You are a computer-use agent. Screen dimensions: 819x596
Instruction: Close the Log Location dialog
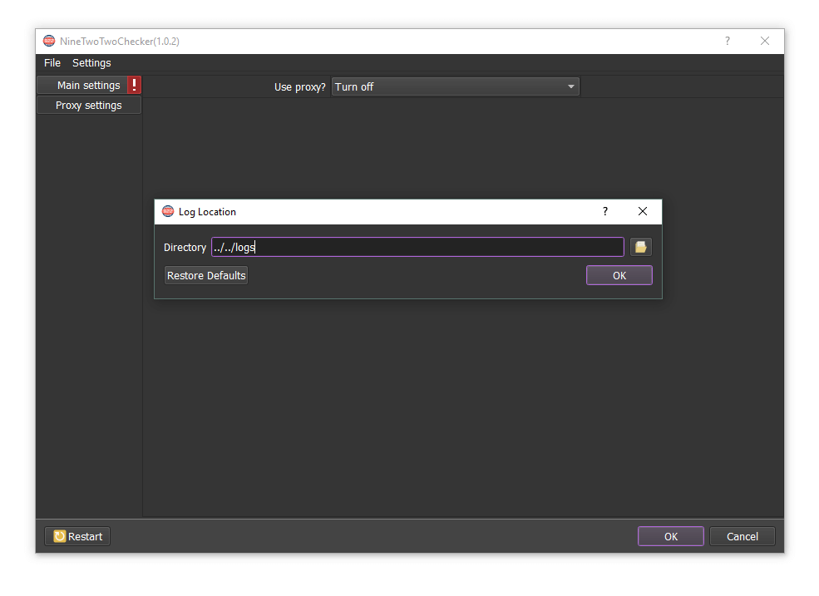[642, 212]
